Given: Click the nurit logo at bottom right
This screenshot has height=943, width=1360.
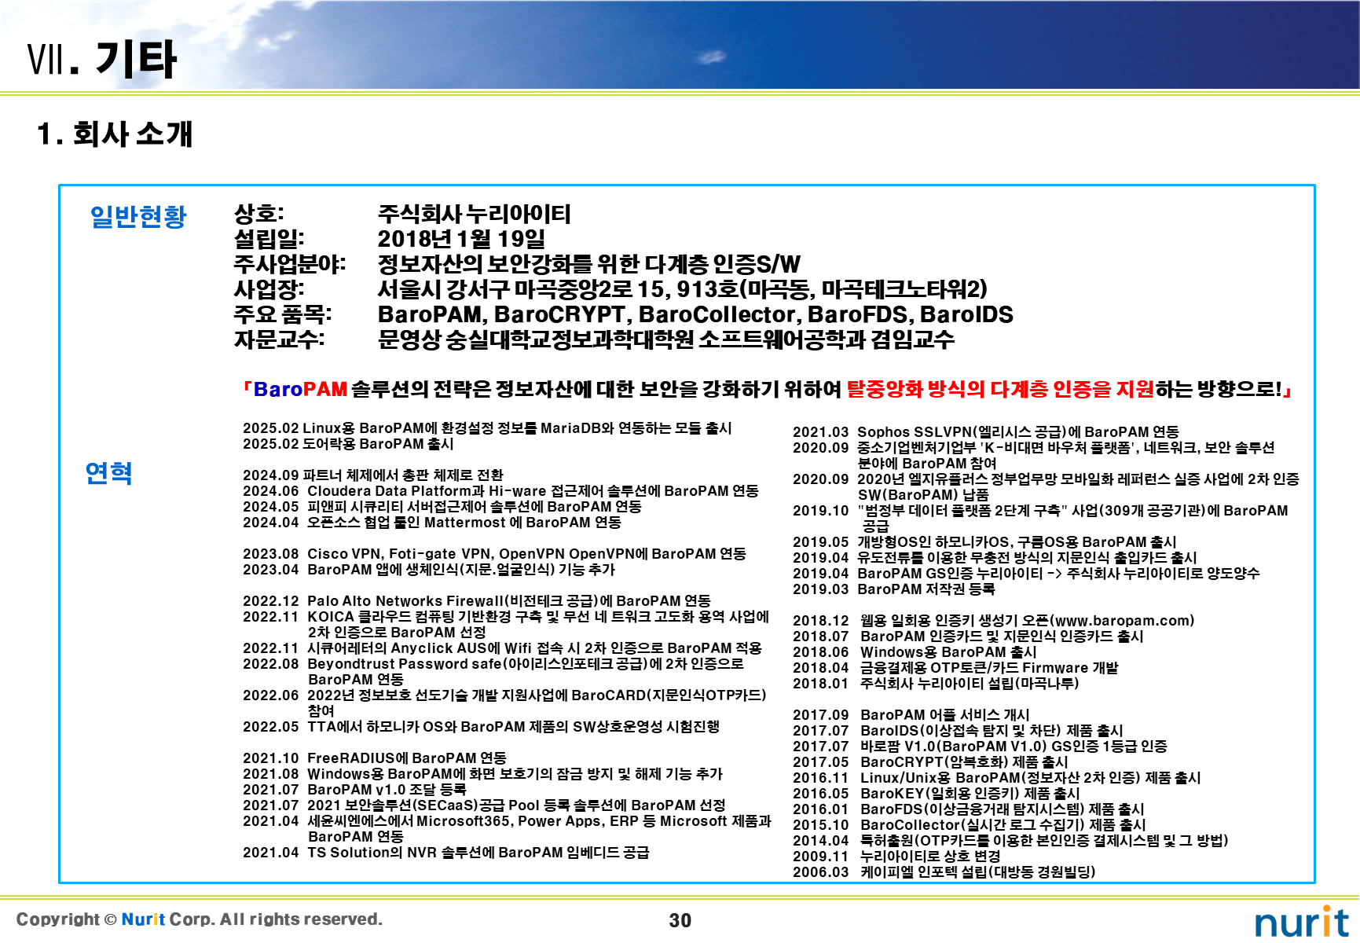Looking at the screenshot, I should (1302, 922).
